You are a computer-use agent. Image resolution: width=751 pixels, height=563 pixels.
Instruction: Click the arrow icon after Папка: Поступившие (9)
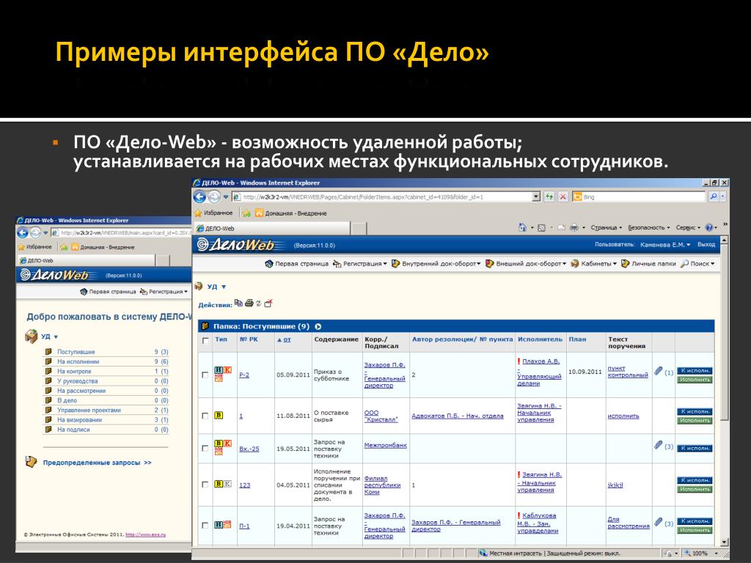click(x=318, y=326)
